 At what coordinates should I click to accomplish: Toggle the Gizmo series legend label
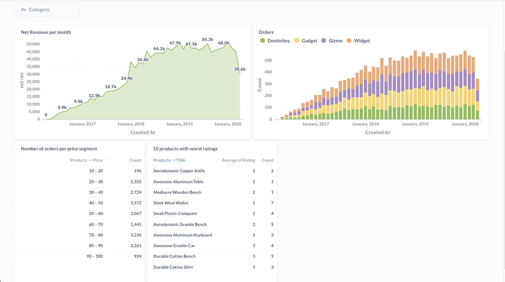click(336, 41)
